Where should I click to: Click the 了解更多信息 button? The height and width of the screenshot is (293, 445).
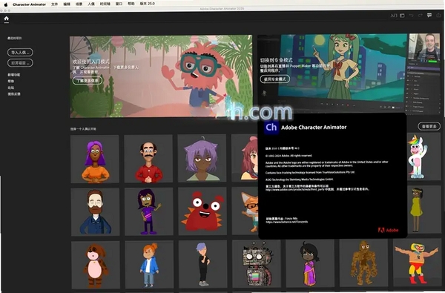88,81
